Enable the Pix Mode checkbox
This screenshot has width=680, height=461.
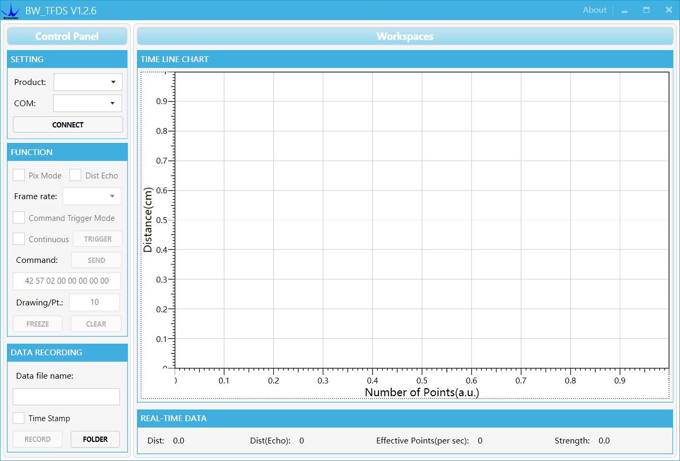(19, 175)
